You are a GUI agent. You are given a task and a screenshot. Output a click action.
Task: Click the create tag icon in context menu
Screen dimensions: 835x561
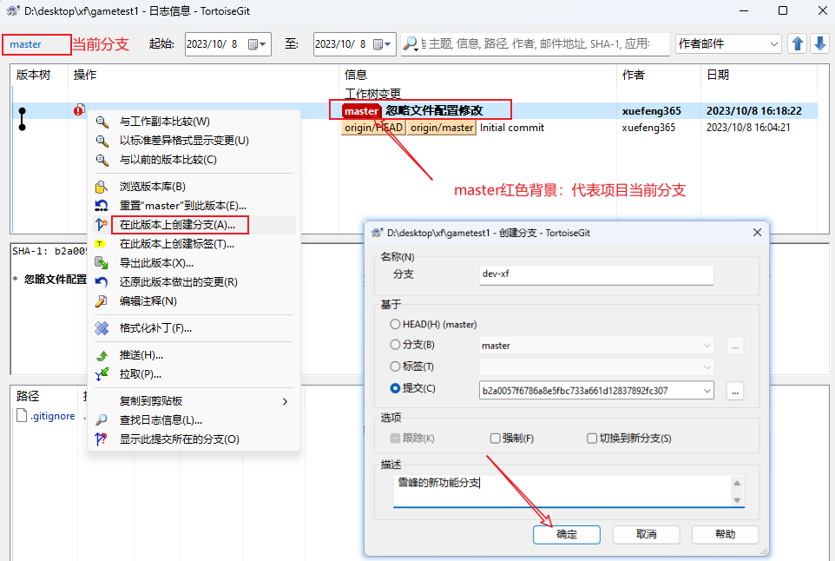tap(101, 243)
